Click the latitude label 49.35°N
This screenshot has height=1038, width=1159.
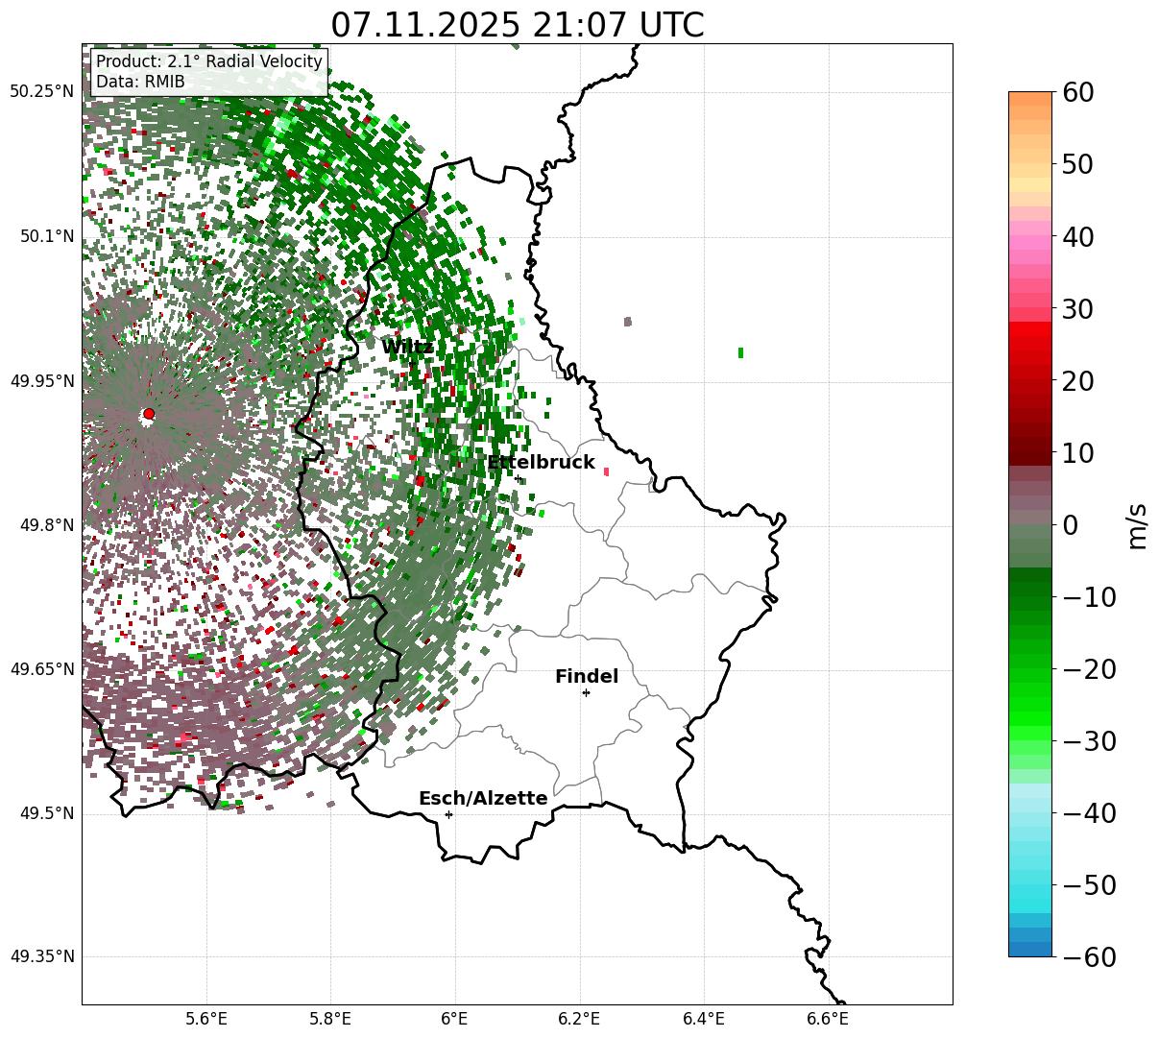42,956
